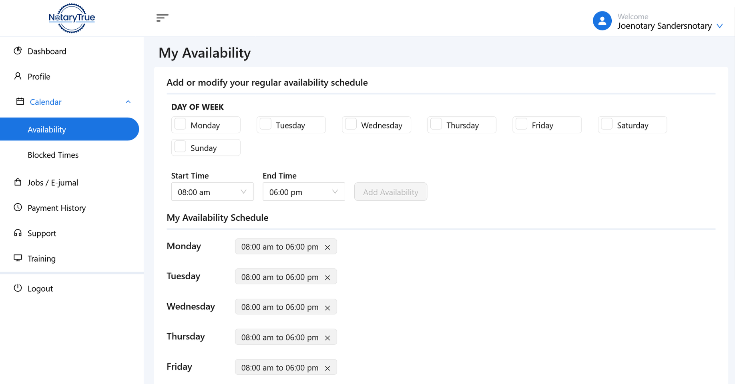Click the Add Availability button

tap(390, 192)
